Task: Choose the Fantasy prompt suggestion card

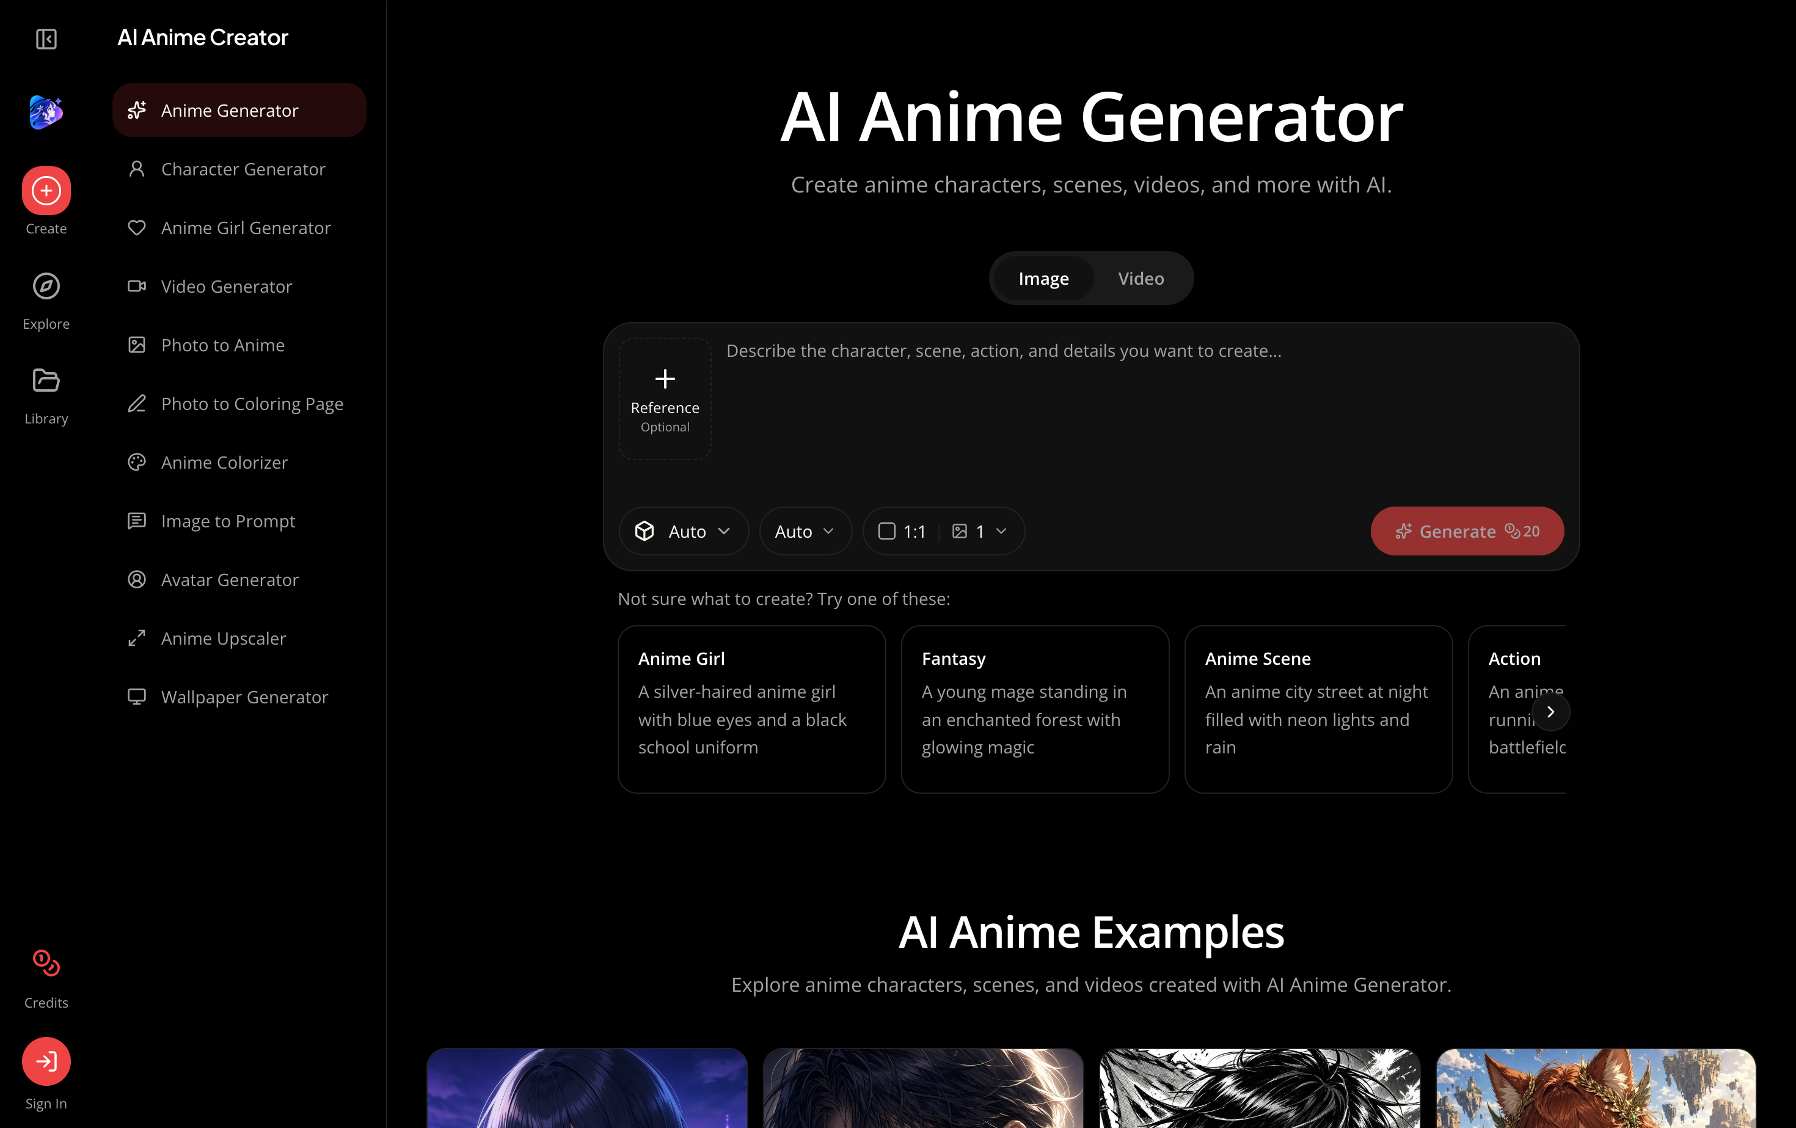Action: [1035, 709]
